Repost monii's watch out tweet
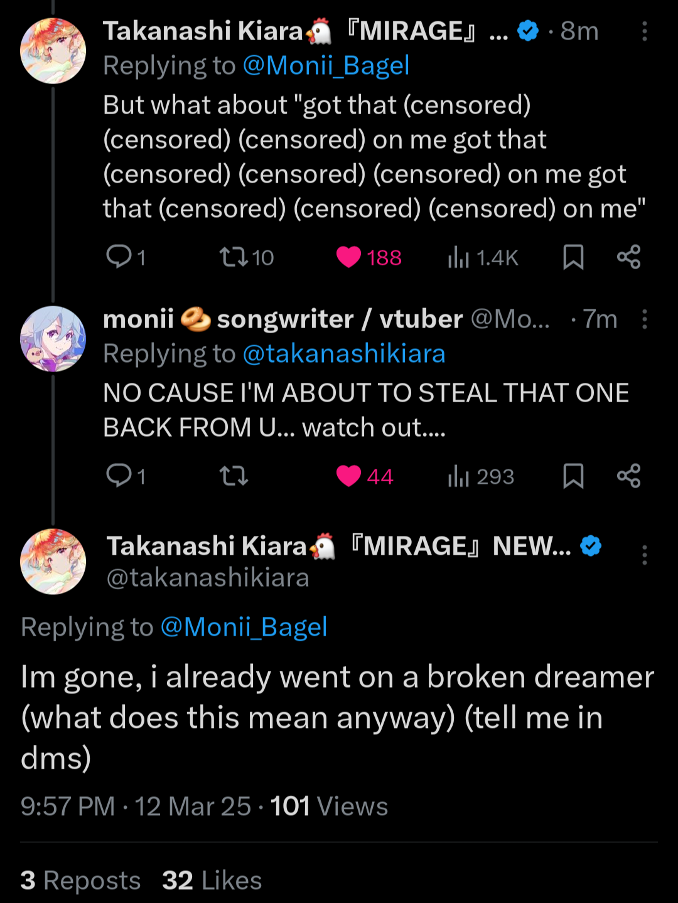 [234, 476]
